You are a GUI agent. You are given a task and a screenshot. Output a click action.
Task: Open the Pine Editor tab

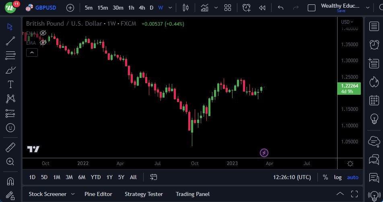pyautogui.click(x=98, y=194)
